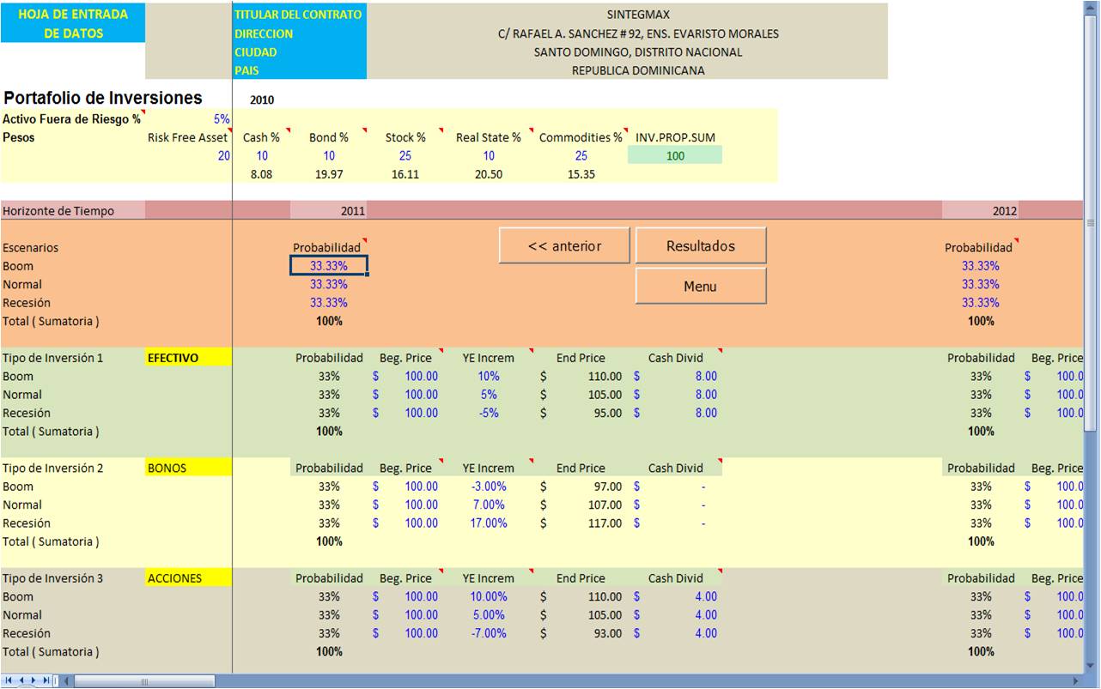Go back with the << anterior button
The width and height of the screenshot is (1101, 689).
click(564, 245)
